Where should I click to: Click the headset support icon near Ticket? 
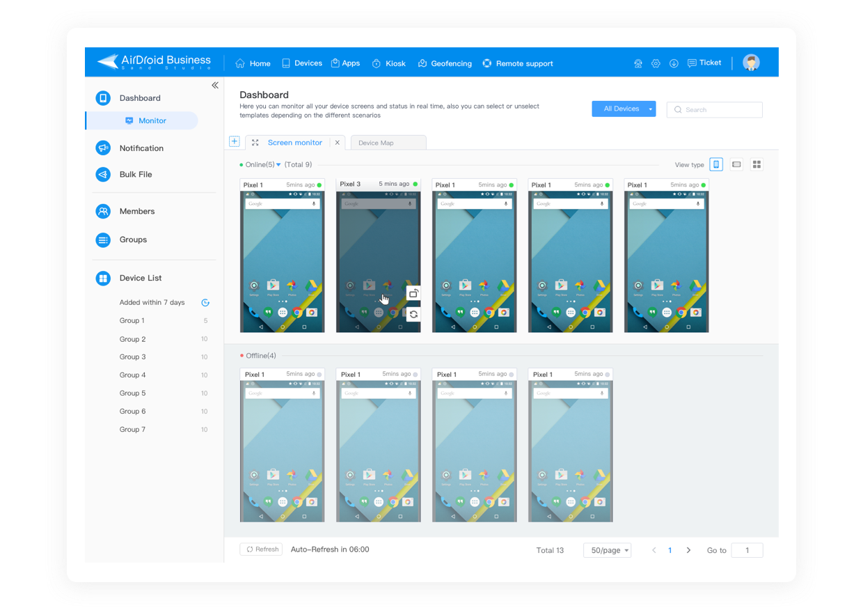click(x=638, y=63)
